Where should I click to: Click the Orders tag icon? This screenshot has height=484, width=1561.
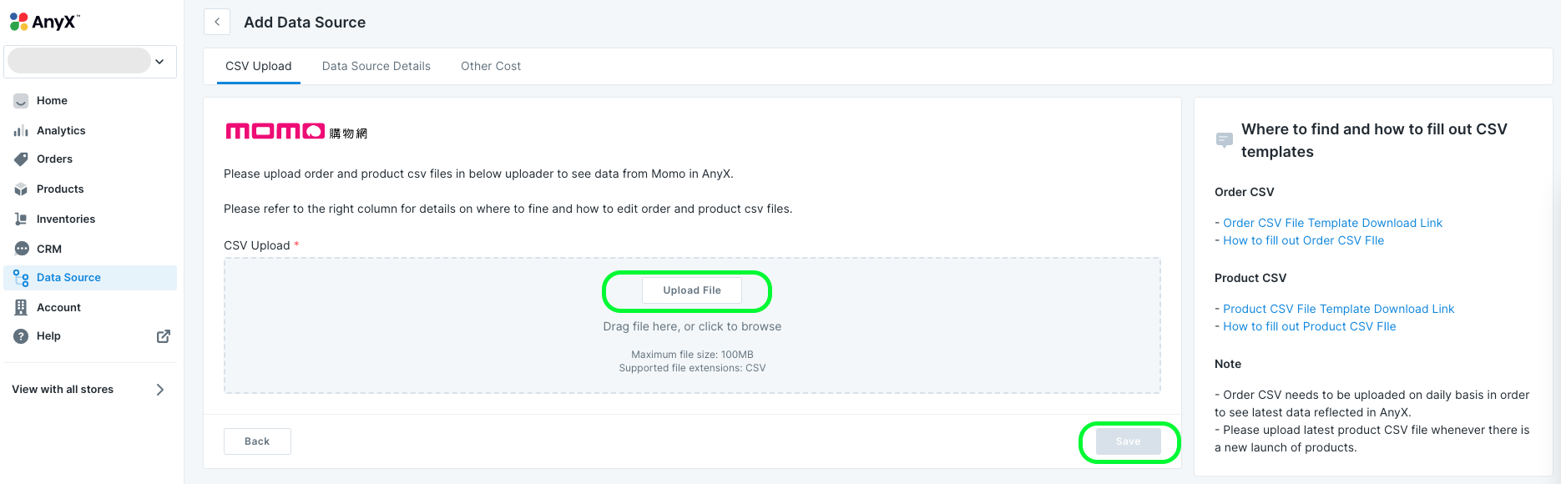point(21,159)
